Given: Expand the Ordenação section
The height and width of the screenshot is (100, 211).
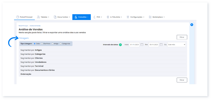Looking at the screenshot, I should tap(103, 74).
